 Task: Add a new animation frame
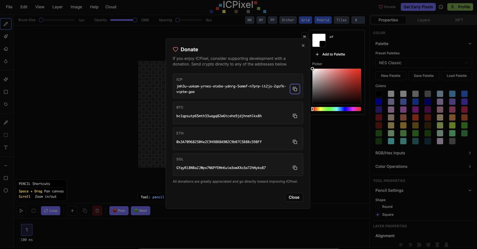click(x=71, y=210)
